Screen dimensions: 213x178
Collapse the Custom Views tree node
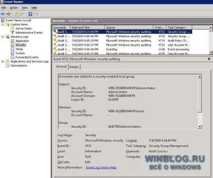(x=3, y=24)
